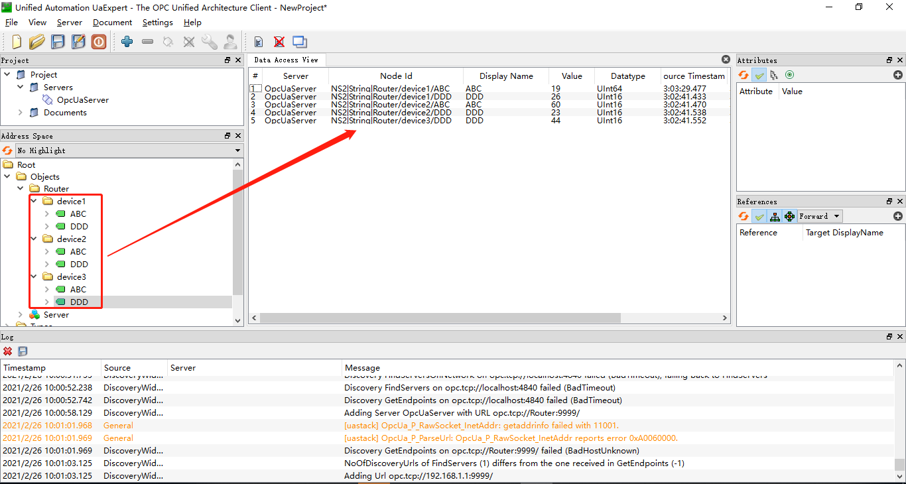
Task: Click the Save Project floppy disk icon
Action: pyautogui.click(x=58, y=42)
